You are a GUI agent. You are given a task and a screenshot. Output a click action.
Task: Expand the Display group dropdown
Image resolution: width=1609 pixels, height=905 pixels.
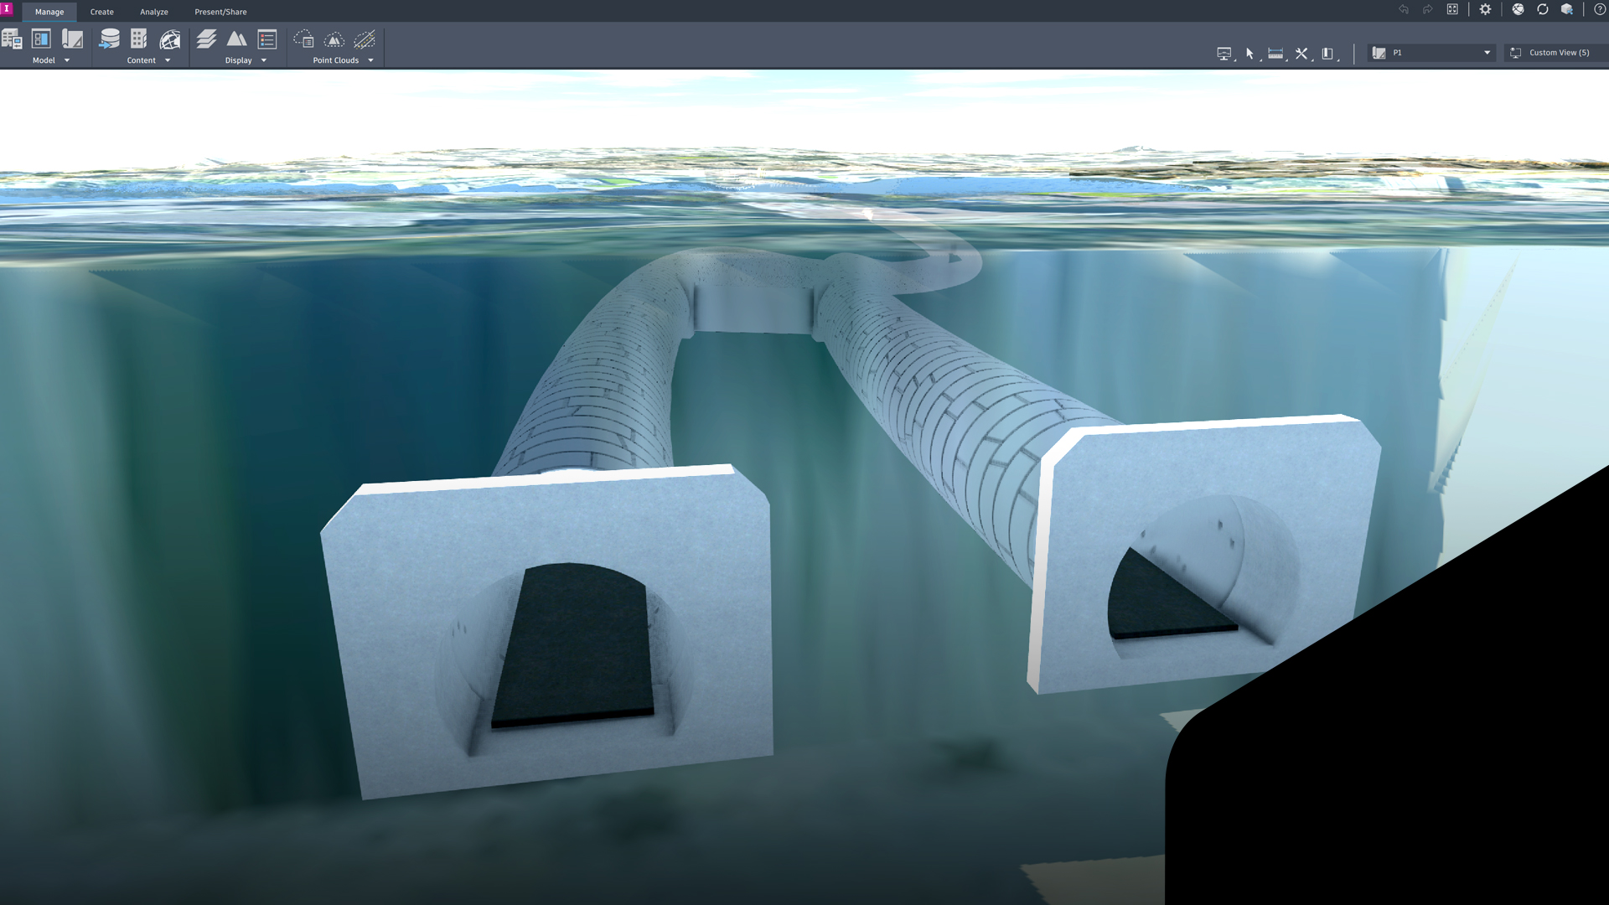point(264,60)
